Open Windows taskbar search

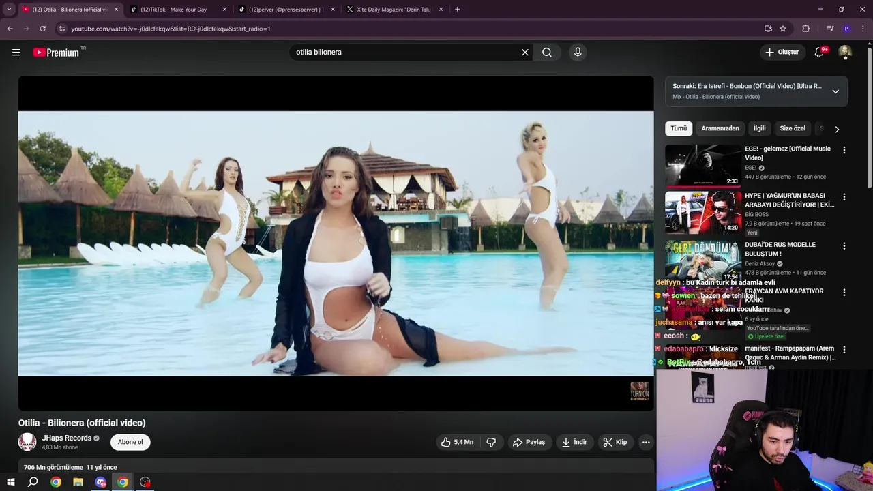click(x=33, y=482)
